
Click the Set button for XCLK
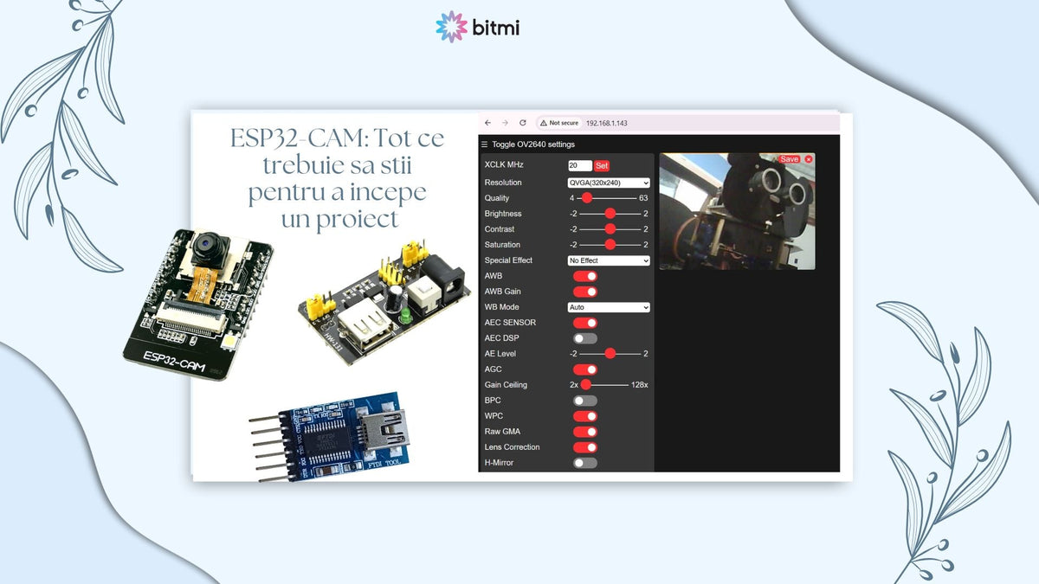(602, 165)
